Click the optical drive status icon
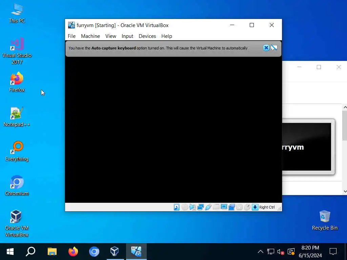This screenshot has height=260, width=347. [185, 207]
